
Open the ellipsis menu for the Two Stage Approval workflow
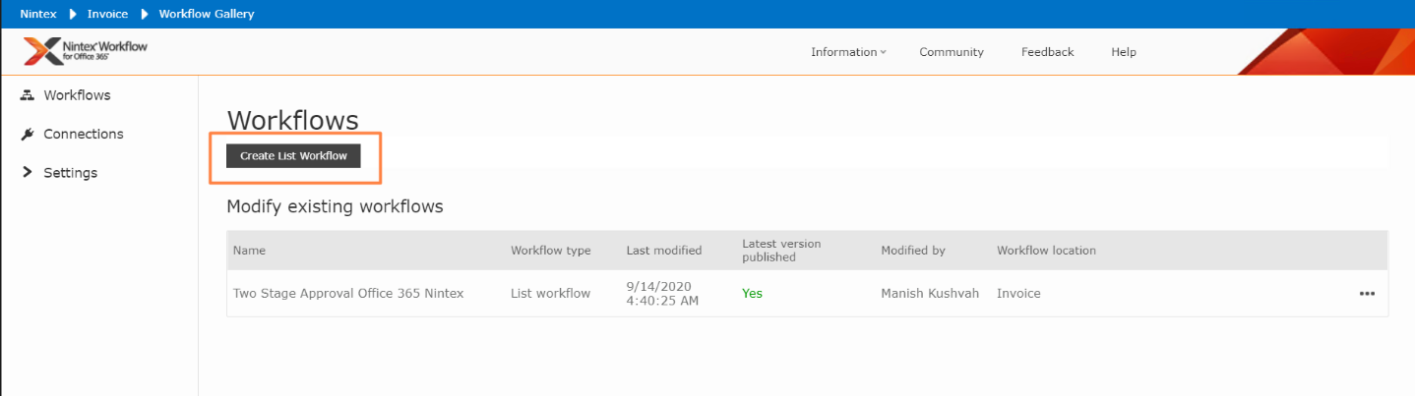pos(1367,293)
